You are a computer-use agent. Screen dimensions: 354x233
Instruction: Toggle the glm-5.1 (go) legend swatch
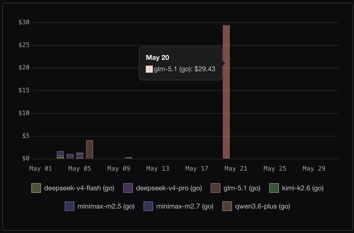pos(216,188)
